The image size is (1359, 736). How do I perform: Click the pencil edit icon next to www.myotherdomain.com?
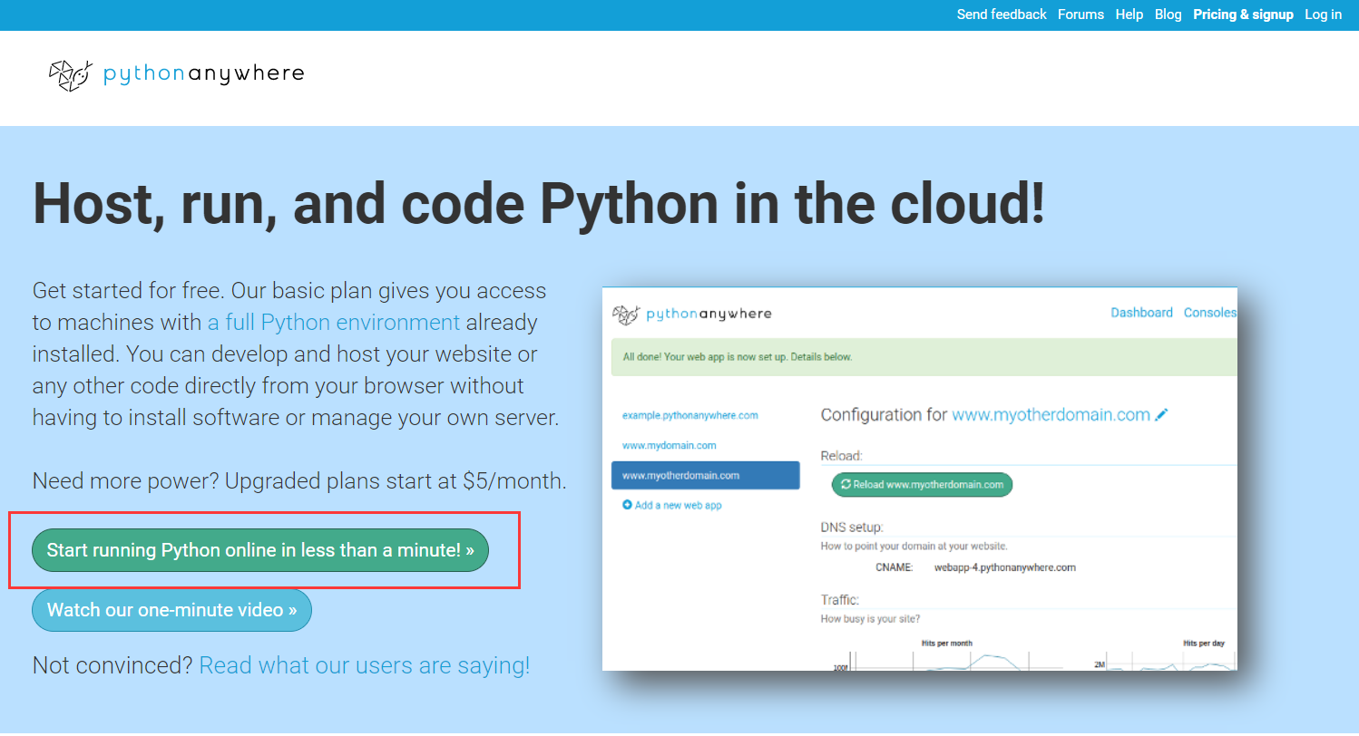pyautogui.click(x=1162, y=414)
